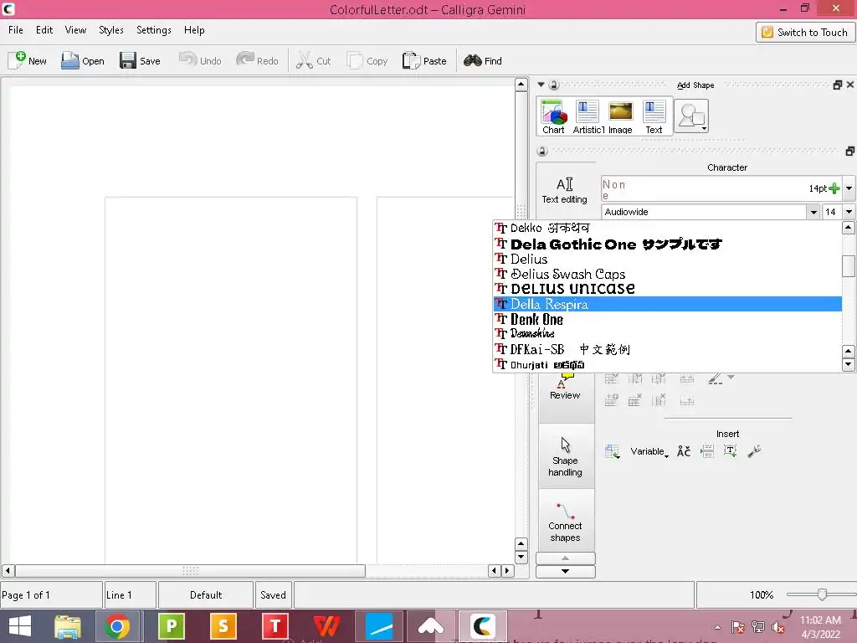
Task: Open the character style dropdown arrow
Action: pyautogui.click(x=849, y=188)
